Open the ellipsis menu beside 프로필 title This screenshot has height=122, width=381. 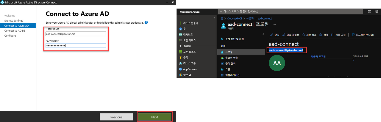tap(274, 24)
